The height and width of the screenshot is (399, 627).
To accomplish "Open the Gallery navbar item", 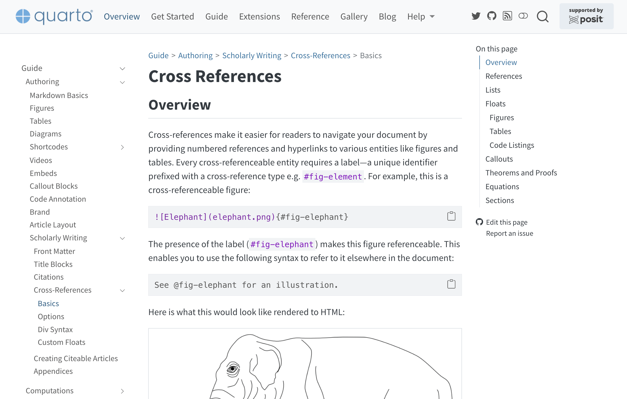I will (x=354, y=17).
